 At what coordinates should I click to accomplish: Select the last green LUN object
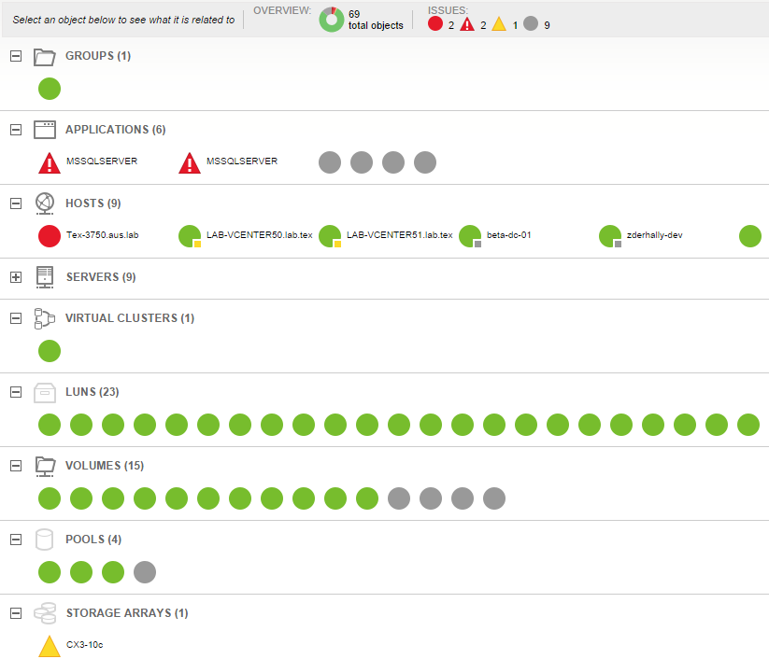coord(748,425)
